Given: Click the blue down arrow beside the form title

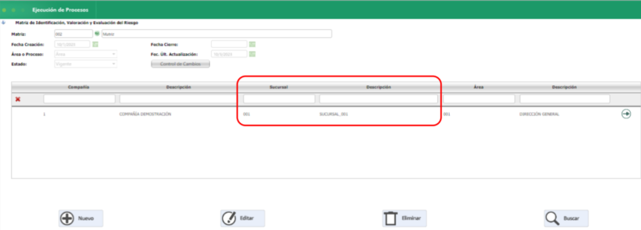Looking at the screenshot, I should 3,23.
